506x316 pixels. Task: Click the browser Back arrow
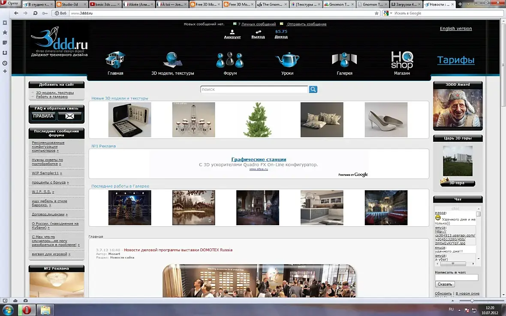[16, 13]
